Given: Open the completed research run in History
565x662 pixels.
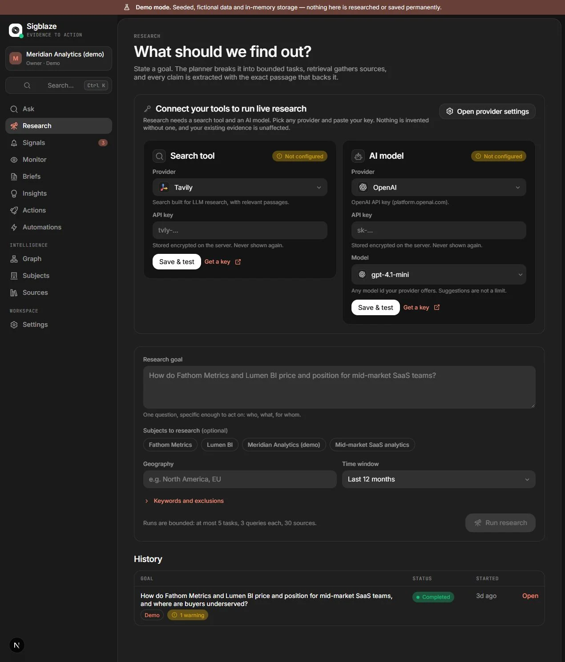Looking at the screenshot, I should tap(530, 596).
